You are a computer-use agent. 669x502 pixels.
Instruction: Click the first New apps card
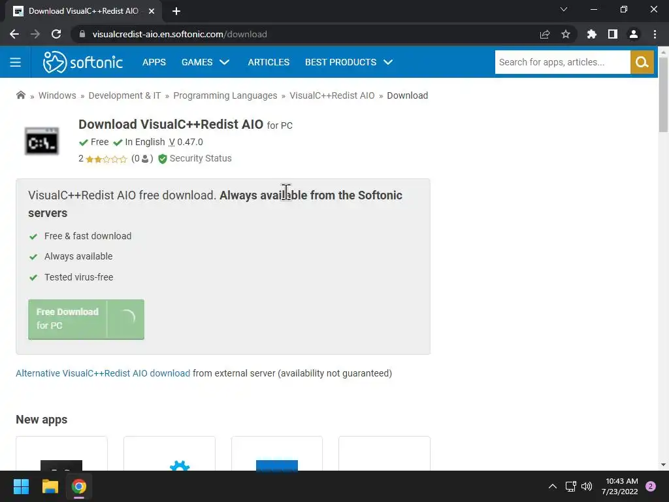(x=61, y=454)
